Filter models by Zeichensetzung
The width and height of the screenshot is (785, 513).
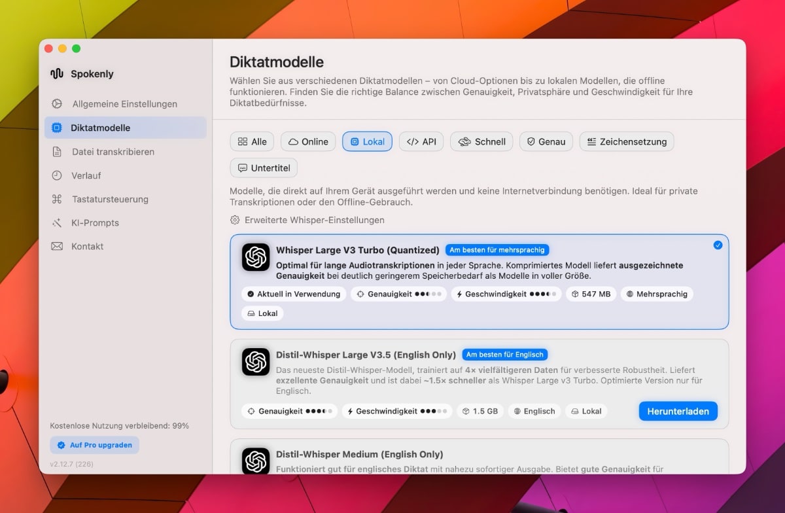point(626,142)
